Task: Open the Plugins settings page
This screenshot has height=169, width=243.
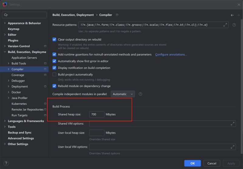Action: [x=13, y=40]
